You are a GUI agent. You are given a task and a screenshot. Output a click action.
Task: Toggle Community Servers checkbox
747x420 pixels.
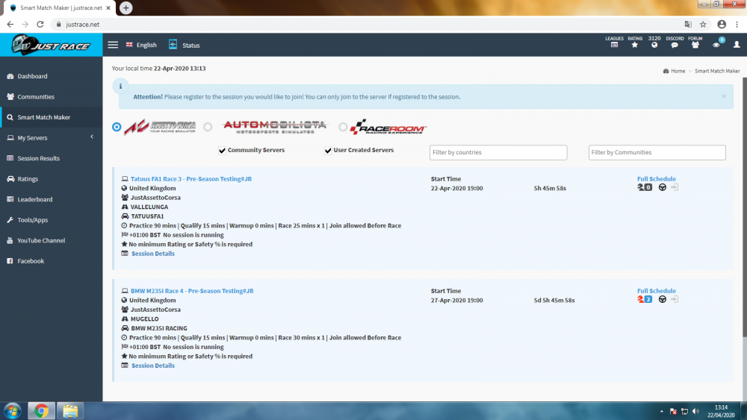coord(222,150)
